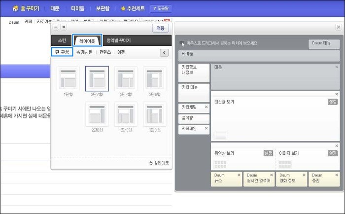The width and height of the screenshot is (345, 214).
Task: Remove the Daum 실시간 검색어 widget with X
Action: click(271, 175)
